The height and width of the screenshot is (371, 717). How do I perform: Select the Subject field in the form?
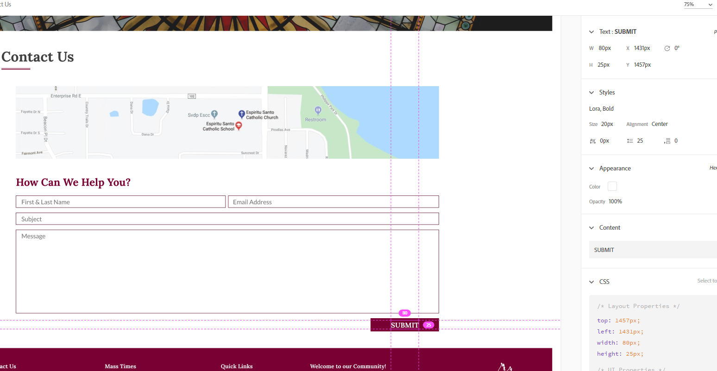(227, 219)
